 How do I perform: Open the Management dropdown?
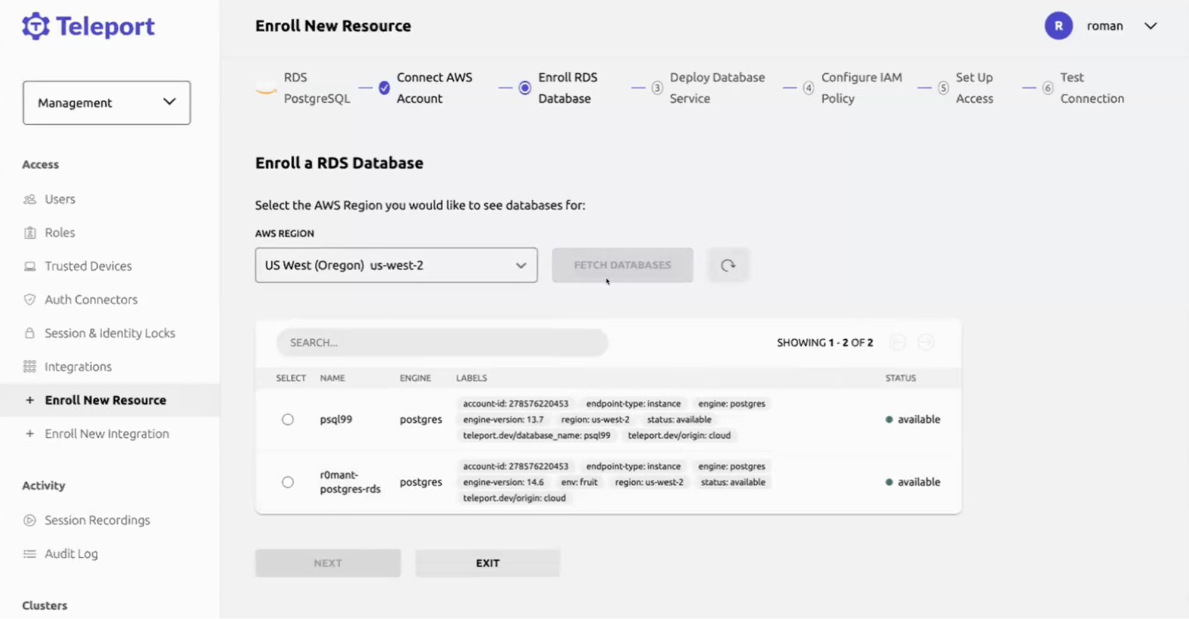pos(106,103)
